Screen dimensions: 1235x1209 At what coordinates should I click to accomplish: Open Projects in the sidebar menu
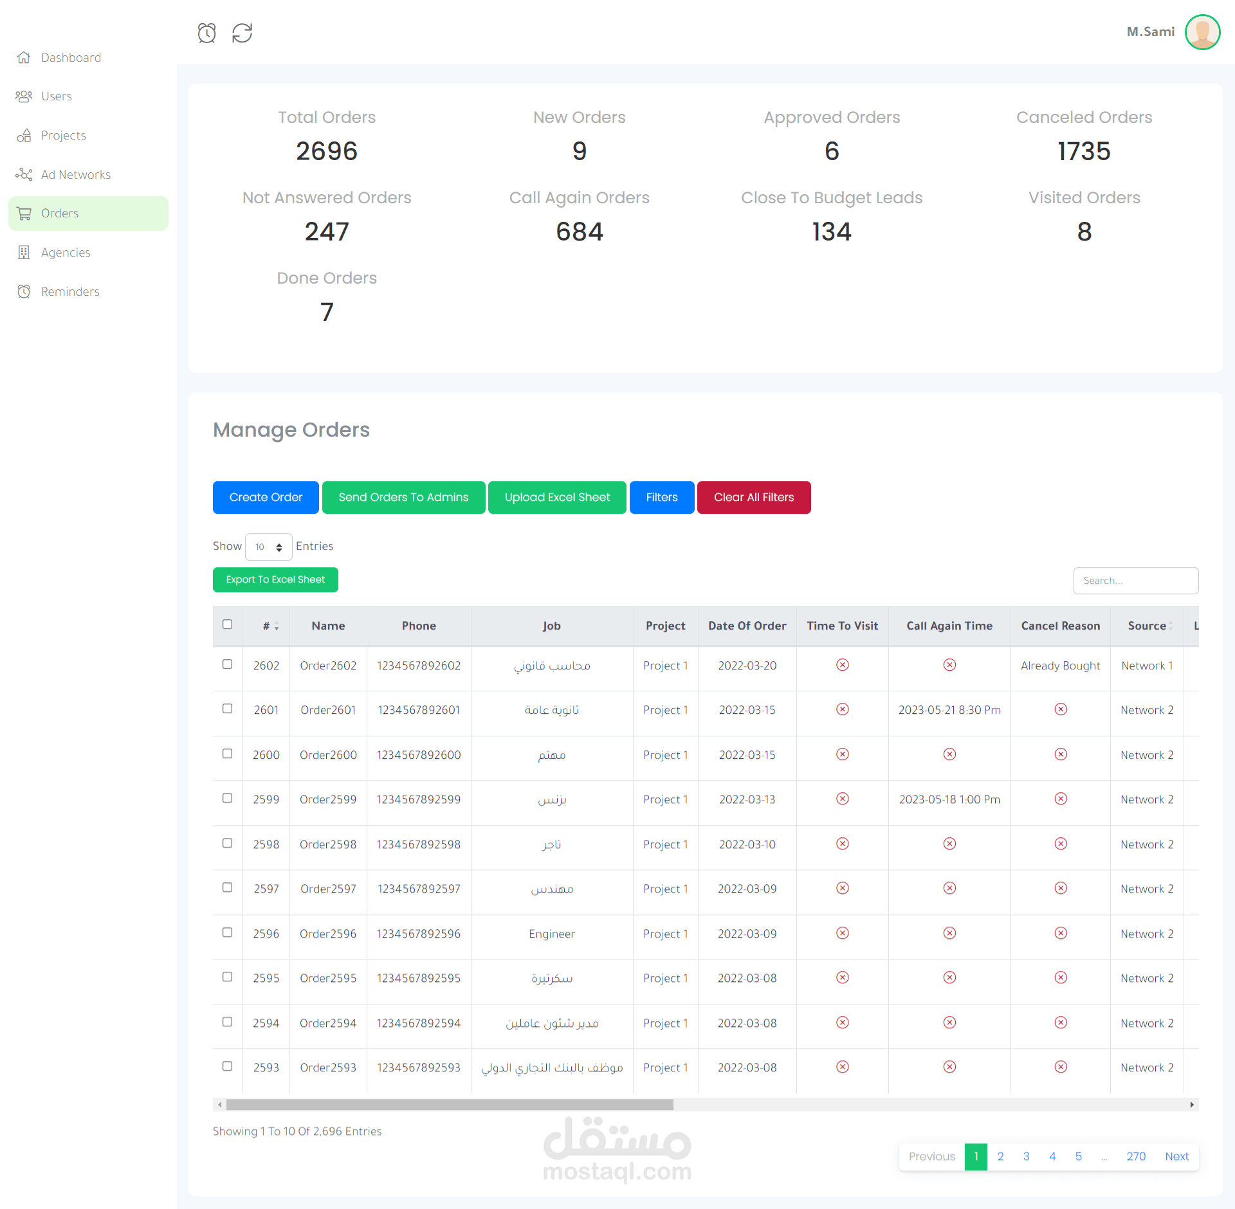click(63, 136)
